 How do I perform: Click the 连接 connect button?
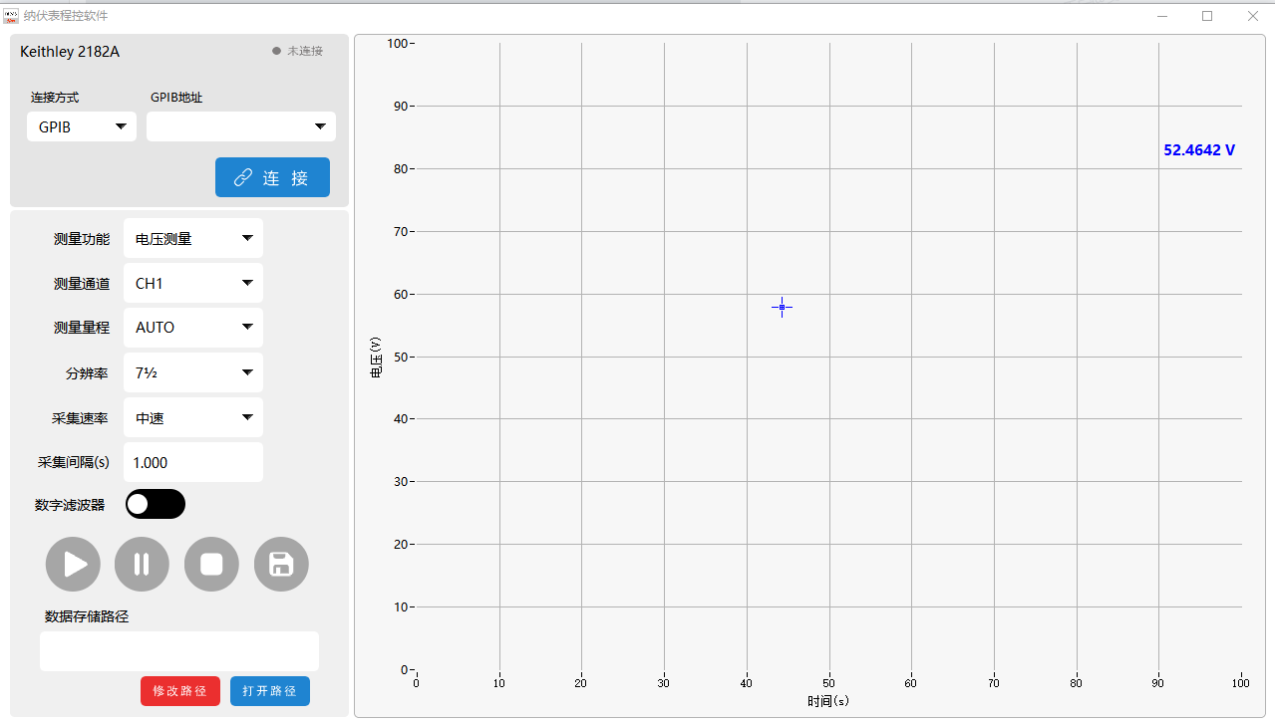pyautogui.click(x=272, y=177)
